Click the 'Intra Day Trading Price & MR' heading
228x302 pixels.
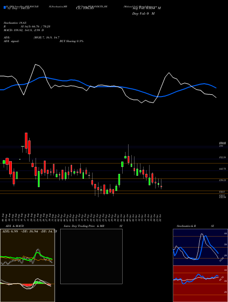84,226
